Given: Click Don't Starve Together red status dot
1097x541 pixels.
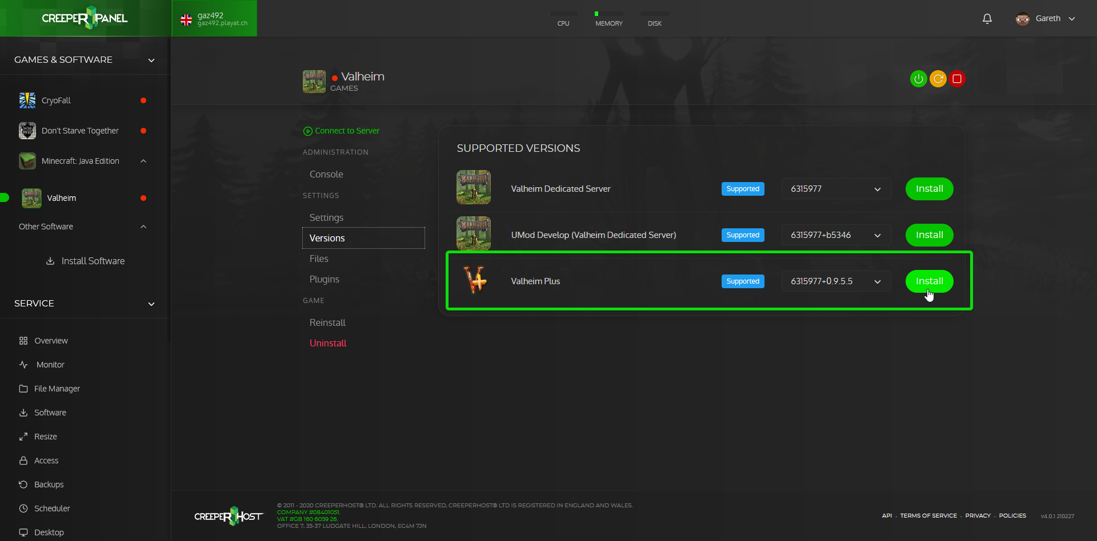Looking at the screenshot, I should (x=143, y=131).
